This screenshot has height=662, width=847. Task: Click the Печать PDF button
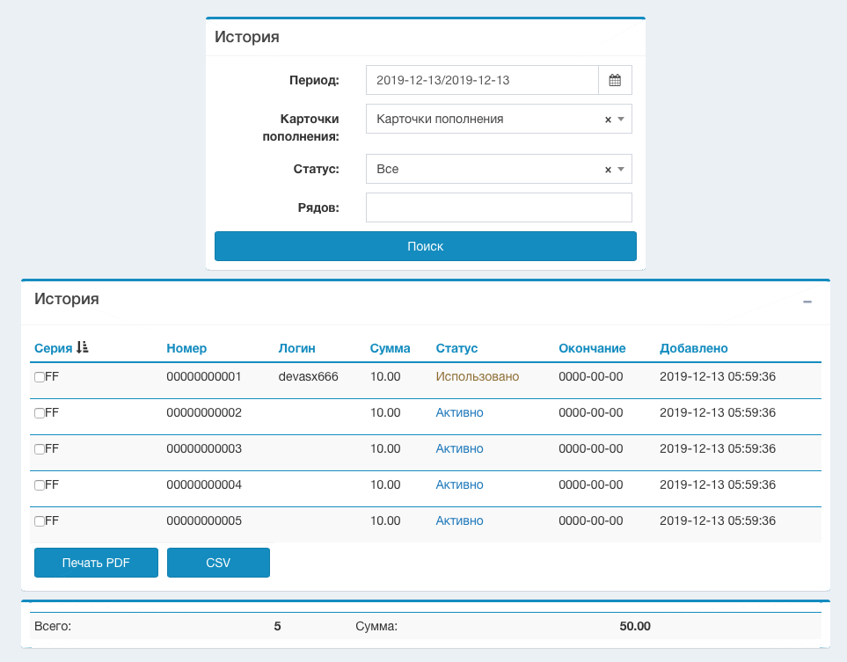point(96,563)
